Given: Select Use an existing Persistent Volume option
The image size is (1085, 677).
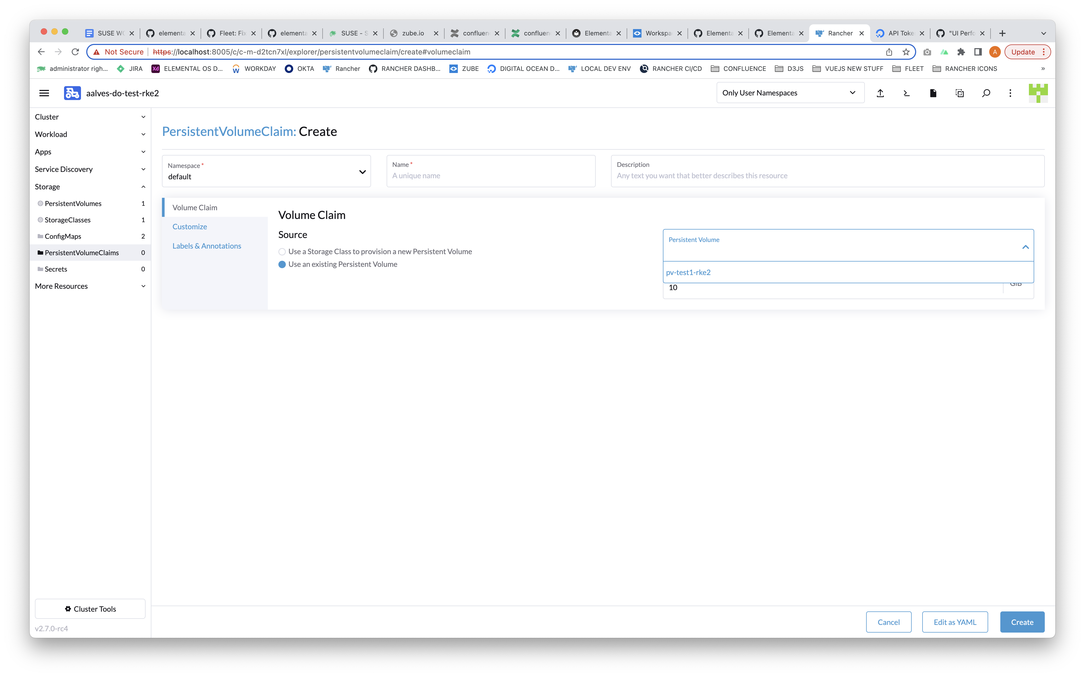Looking at the screenshot, I should pos(282,264).
